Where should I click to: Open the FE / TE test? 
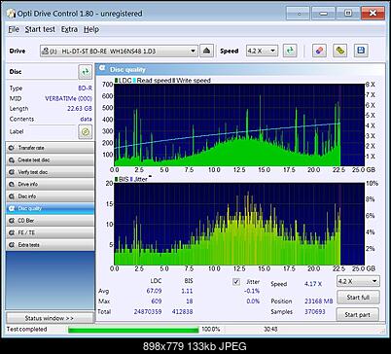50,232
